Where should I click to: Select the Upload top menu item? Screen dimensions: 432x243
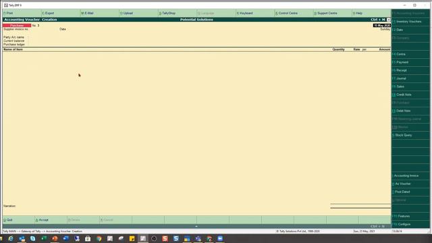(126, 13)
